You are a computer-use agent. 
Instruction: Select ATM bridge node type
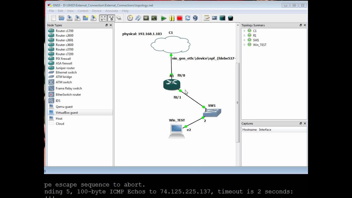pos(80,77)
